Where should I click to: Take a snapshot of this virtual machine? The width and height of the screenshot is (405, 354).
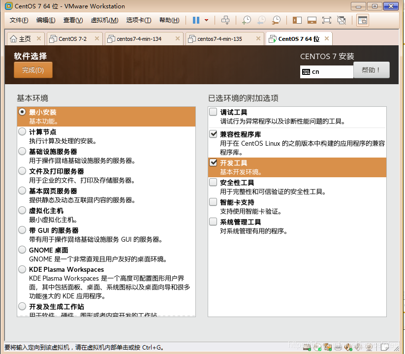(246, 20)
